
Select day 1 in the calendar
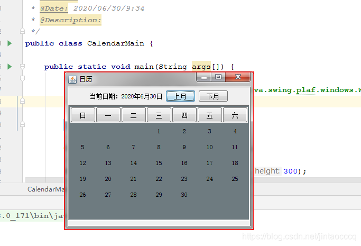159,131
